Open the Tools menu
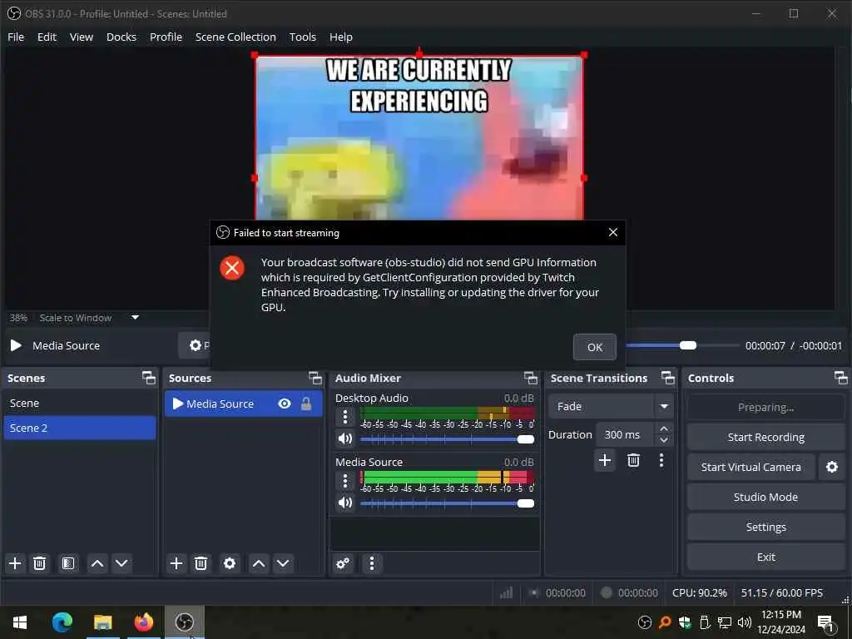 302,37
